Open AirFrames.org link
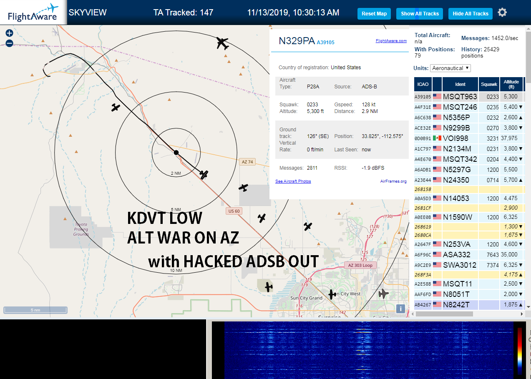This screenshot has height=379, width=531. pos(393,181)
